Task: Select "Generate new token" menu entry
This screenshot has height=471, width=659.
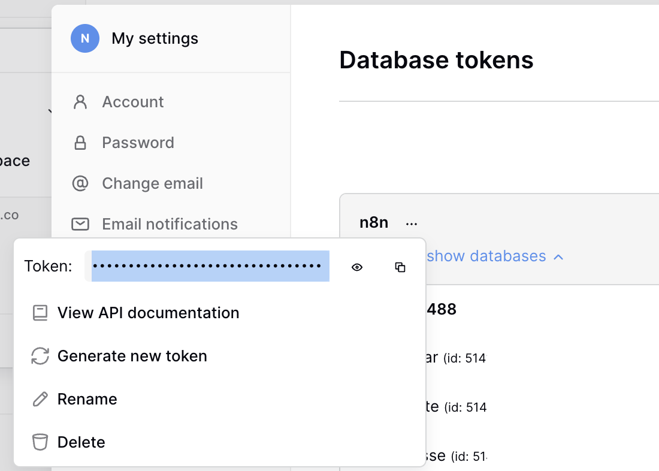Action: (x=132, y=356)
